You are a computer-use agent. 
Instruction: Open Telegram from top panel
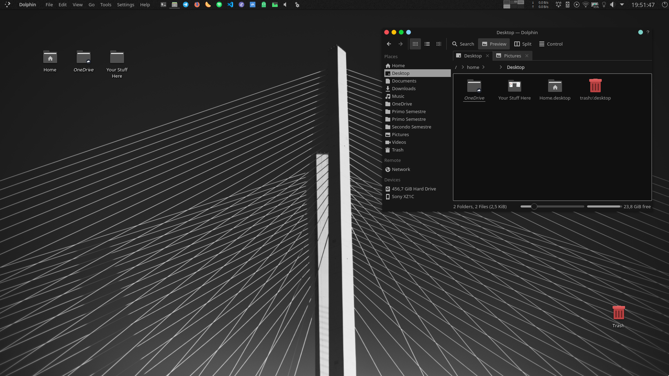pyautogui.click(x=186, y=5)
